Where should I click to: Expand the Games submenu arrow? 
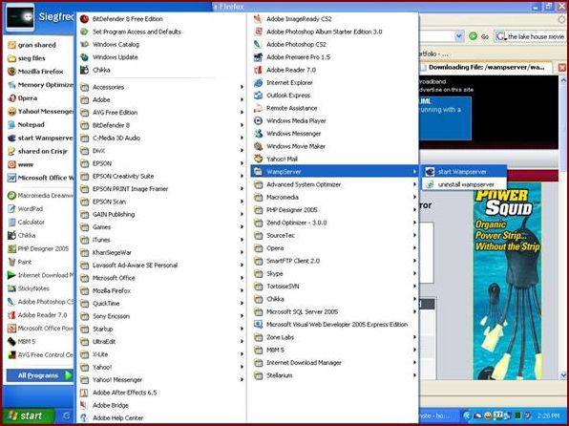pyautogui.click(x=242, y=227)
